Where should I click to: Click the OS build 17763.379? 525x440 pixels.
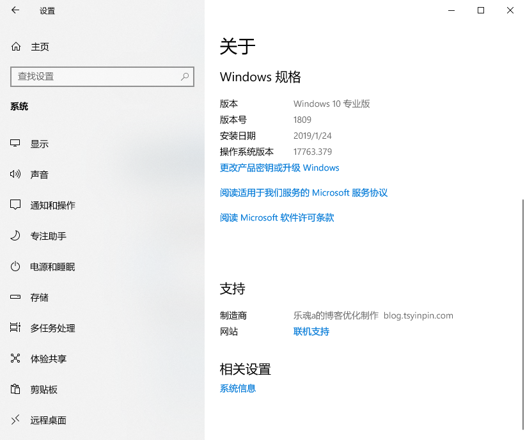313,152
